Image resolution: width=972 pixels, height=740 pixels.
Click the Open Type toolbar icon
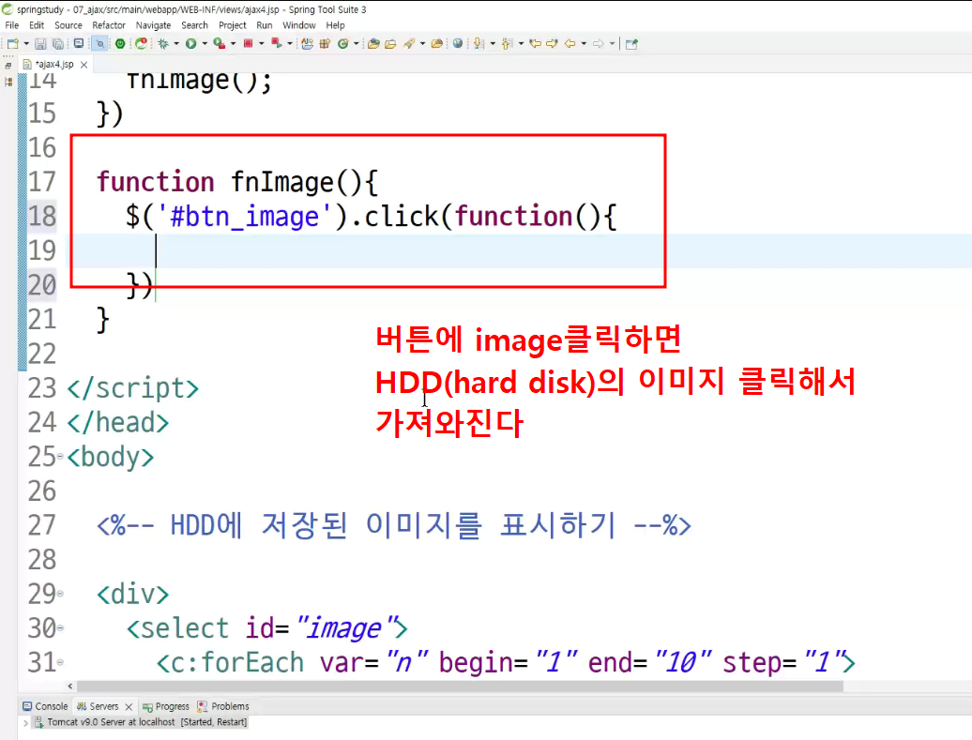click(307, 43)
